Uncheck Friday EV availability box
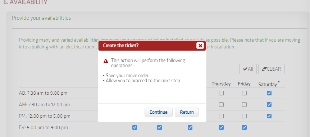The width and height of the screenshot is (310, 137). [244, 128]
